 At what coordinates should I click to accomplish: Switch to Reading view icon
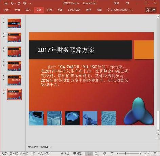tap(104, 153)
